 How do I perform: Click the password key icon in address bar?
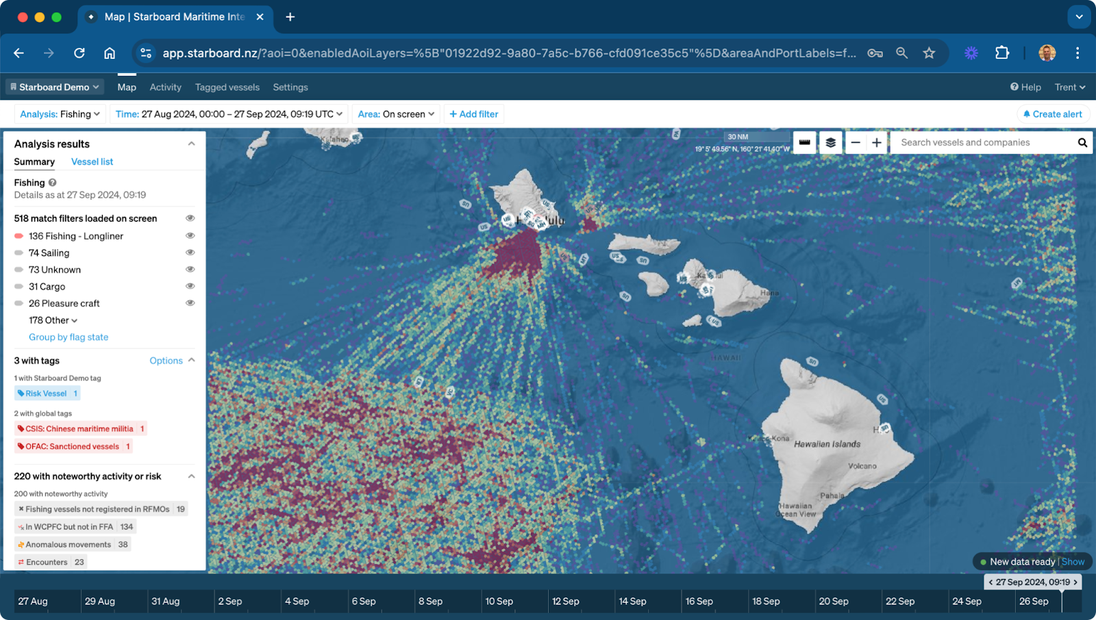coord(875,53)
